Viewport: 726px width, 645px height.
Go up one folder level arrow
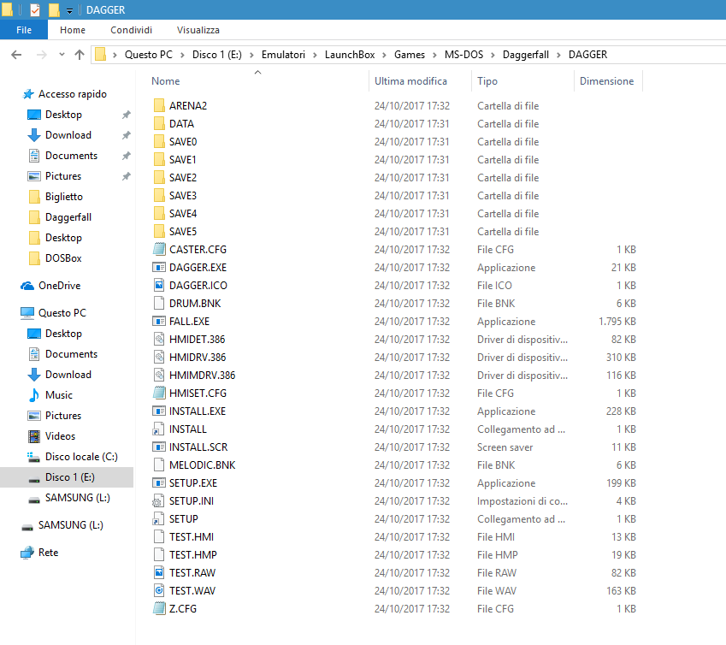80,55
